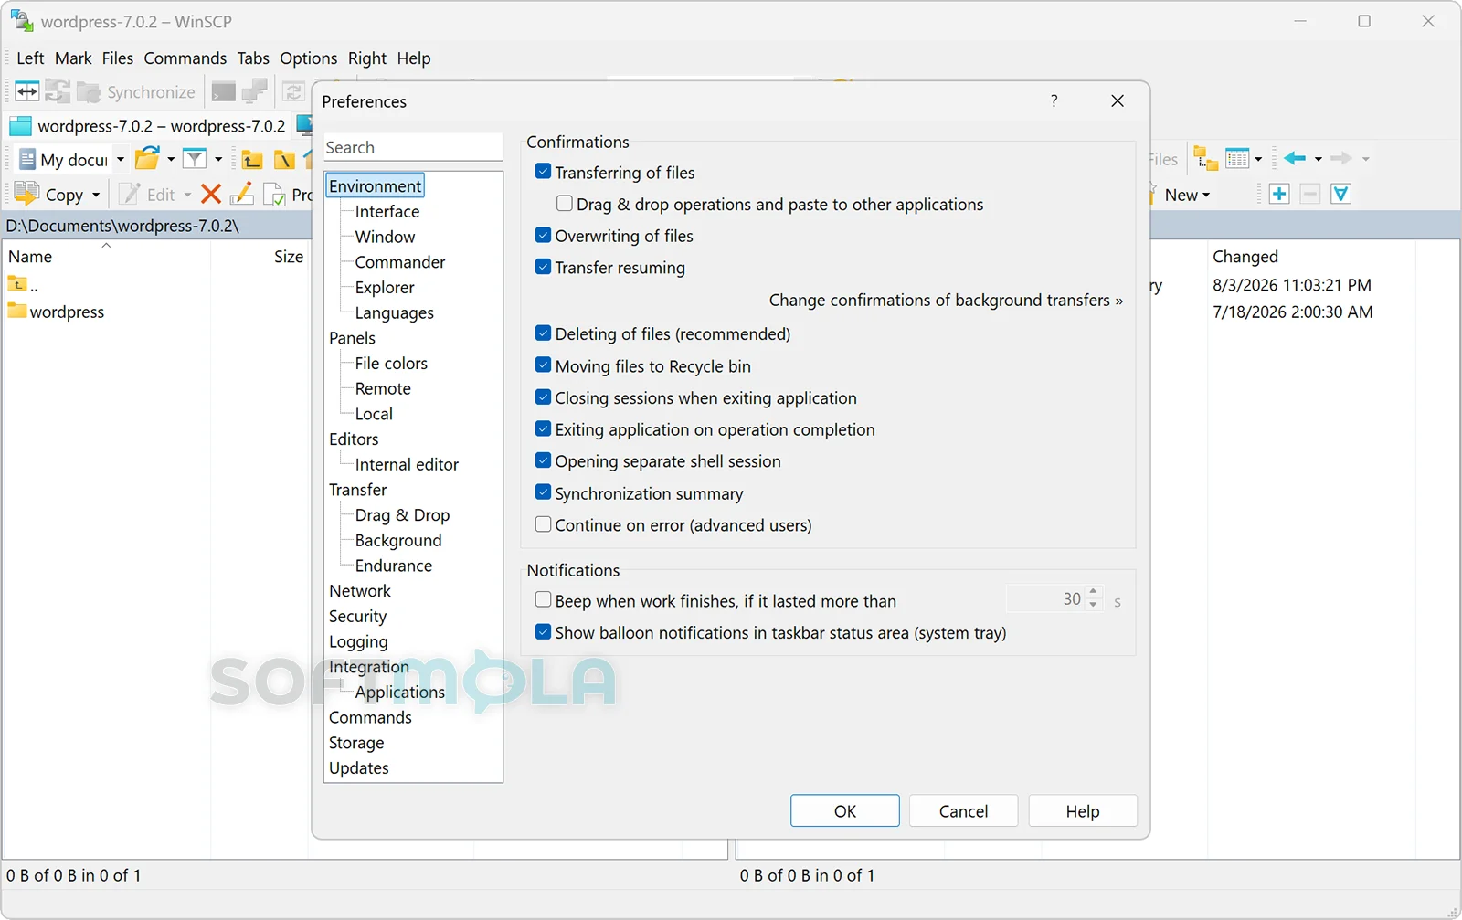This screenshot has height=920, width=1462.
Task: Click the plus Select Files icon
Action: [1279, 194]
